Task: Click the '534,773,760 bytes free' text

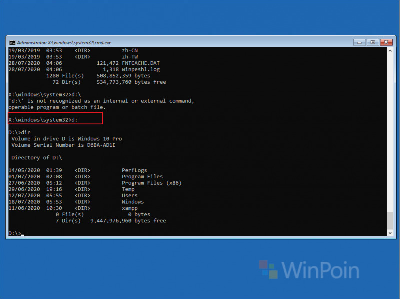Action: pyautogui.click(x=131, y=82)
